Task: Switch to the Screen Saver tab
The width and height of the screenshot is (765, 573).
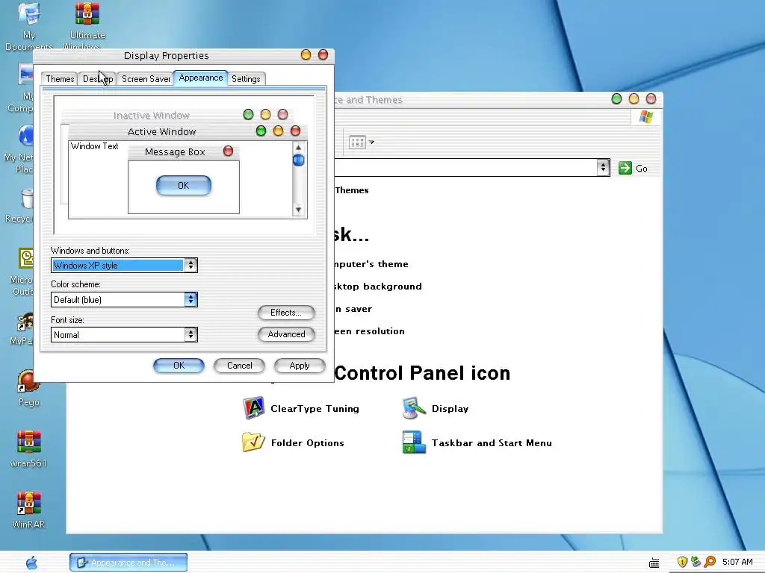Action: click(146, 79)
